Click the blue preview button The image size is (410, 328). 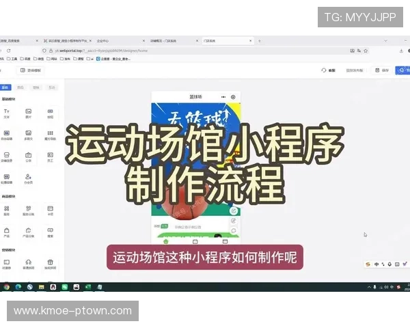click(402, 70)
